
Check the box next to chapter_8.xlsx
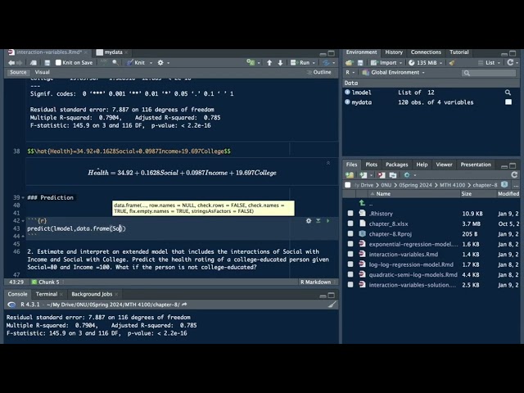(x=350, y=224)
